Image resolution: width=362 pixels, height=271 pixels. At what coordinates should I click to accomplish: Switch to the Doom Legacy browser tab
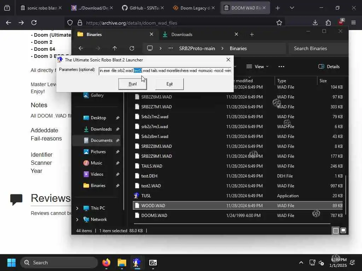194,8
